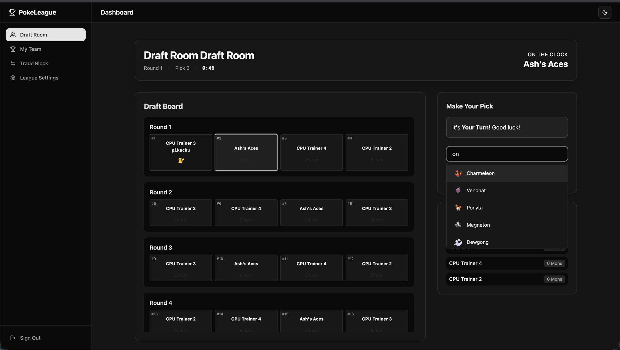Click League Settings gear icon
This screenshot has width=620, height=350.
pos(13,78)
